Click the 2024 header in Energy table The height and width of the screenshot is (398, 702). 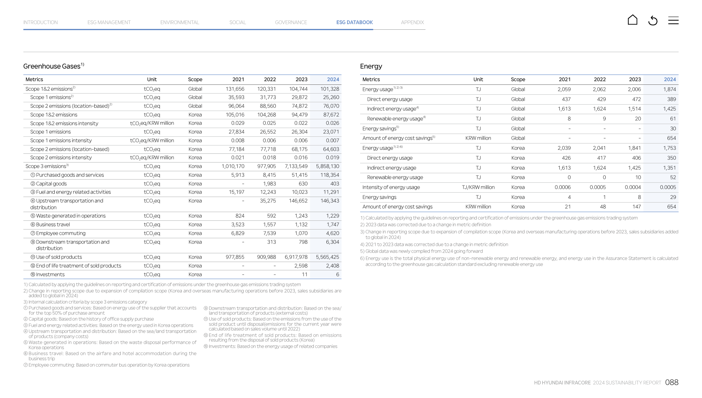click(670, 80)
